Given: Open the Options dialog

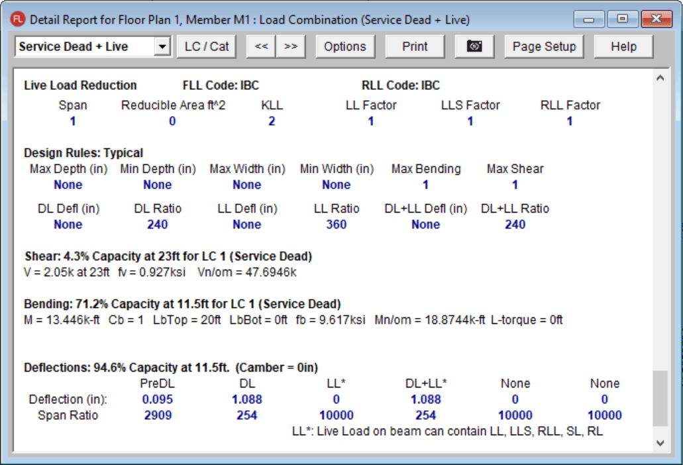Looking at the screenshot, I should point(344,46).
